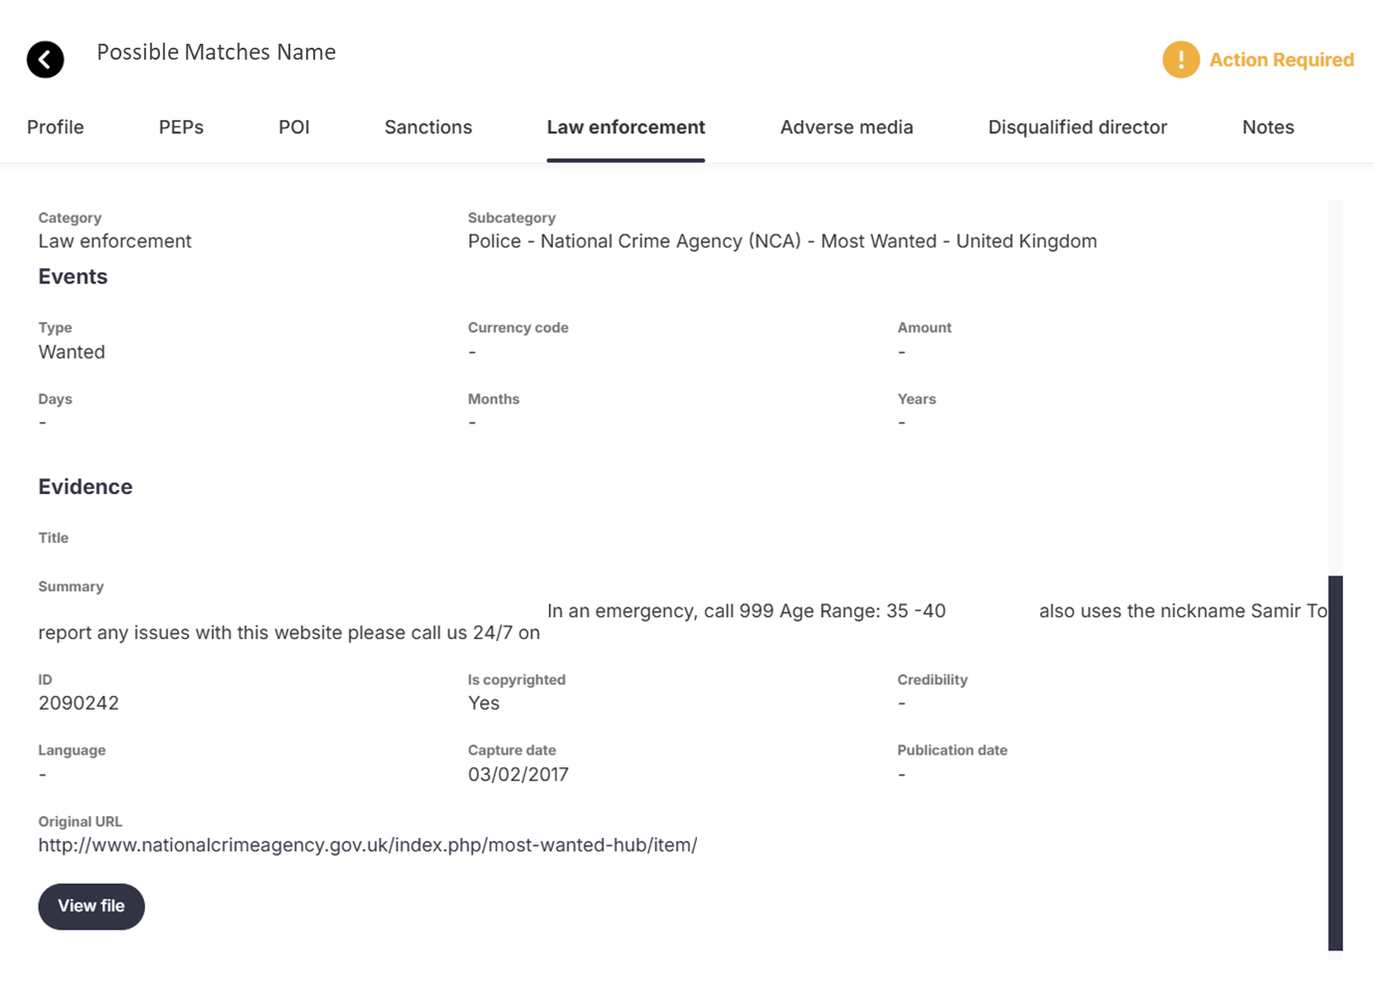Go back using the black arrow icon
The height and width of the screenshot is (985, 1374).
pyautogui.click(x=45, y=60)
